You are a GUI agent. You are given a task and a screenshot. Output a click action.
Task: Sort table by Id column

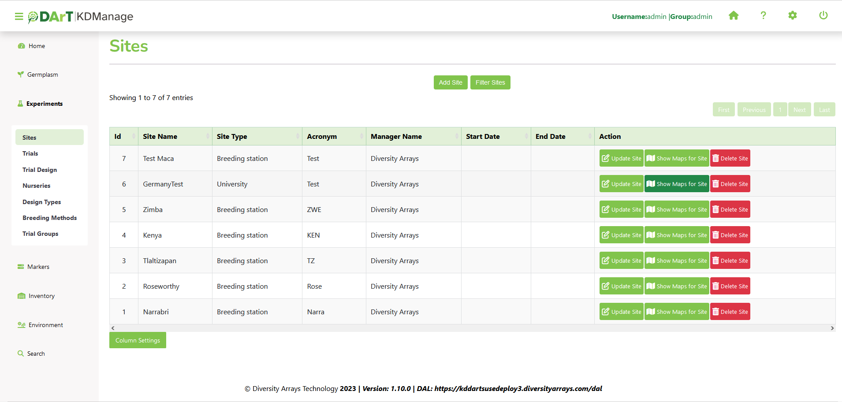(123, 137)
